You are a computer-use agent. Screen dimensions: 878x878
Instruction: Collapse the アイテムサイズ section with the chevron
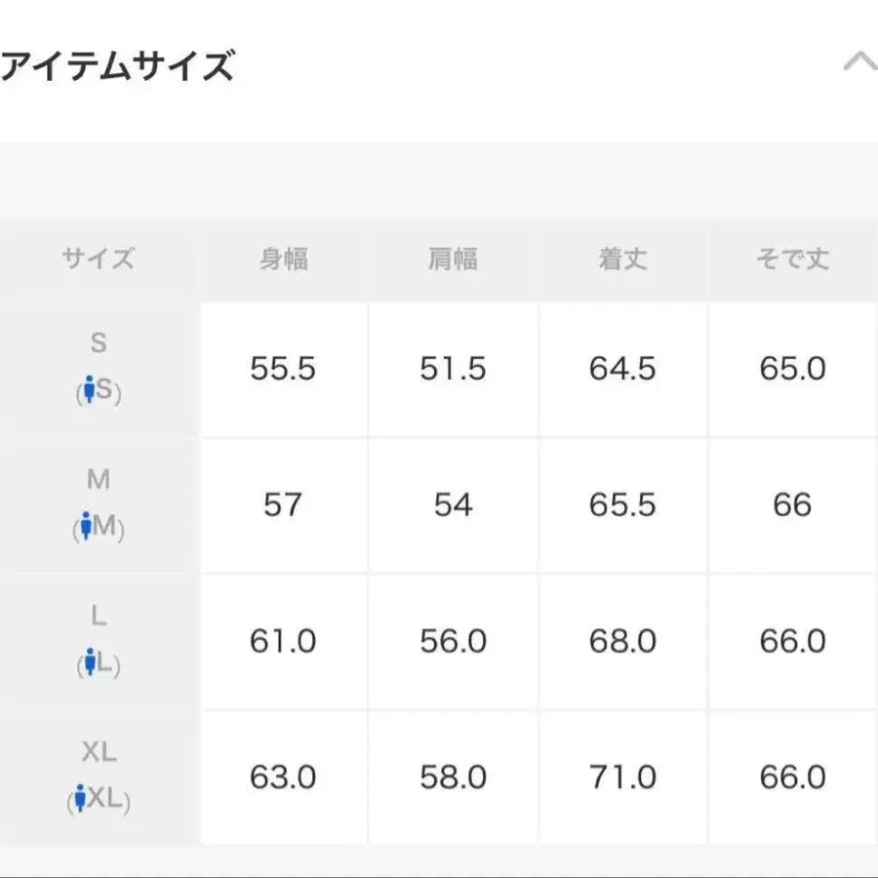coord(859,62)
